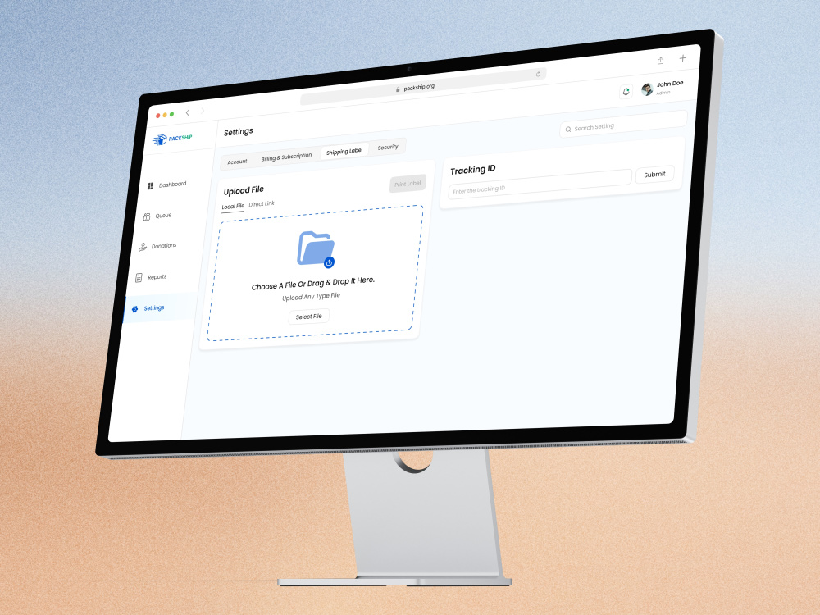Submit the tracking ID
Image resolution: width=820 pixels, height=615 pixels.
[654, 175]
